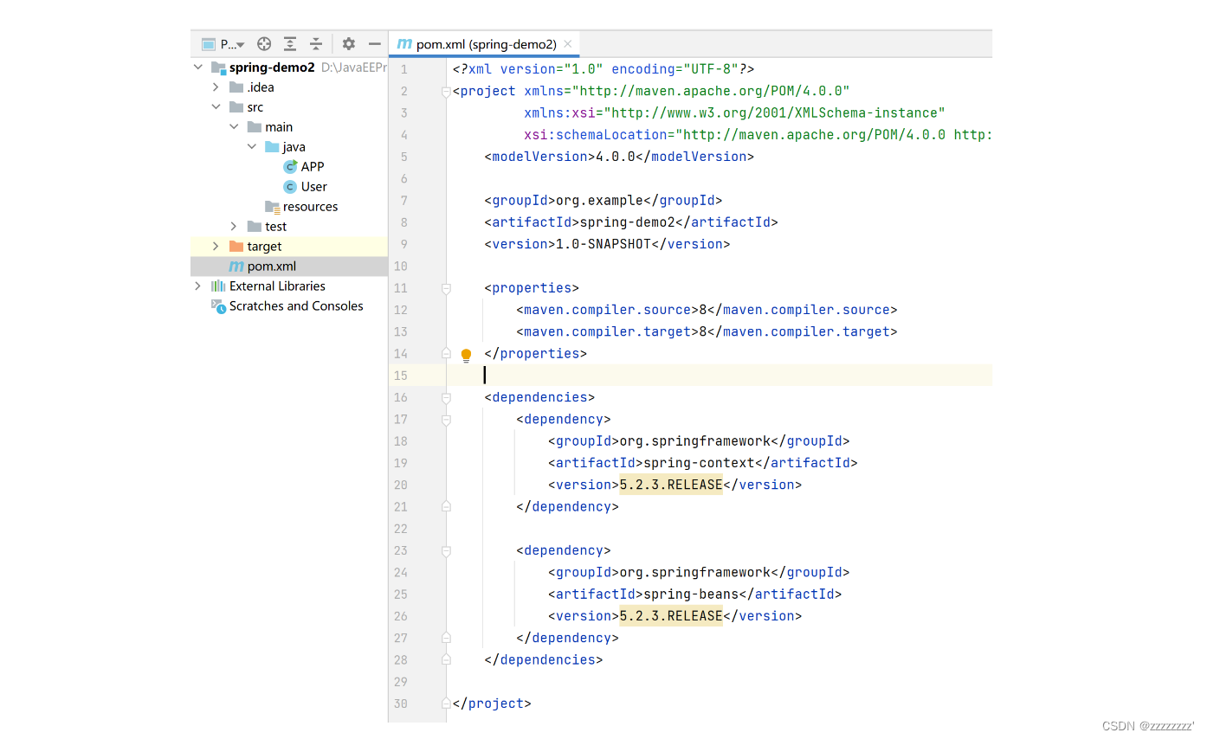1207x739 pixels.
Task: Close the pom.xml editor tab
Action: click(x=567, y=42)
